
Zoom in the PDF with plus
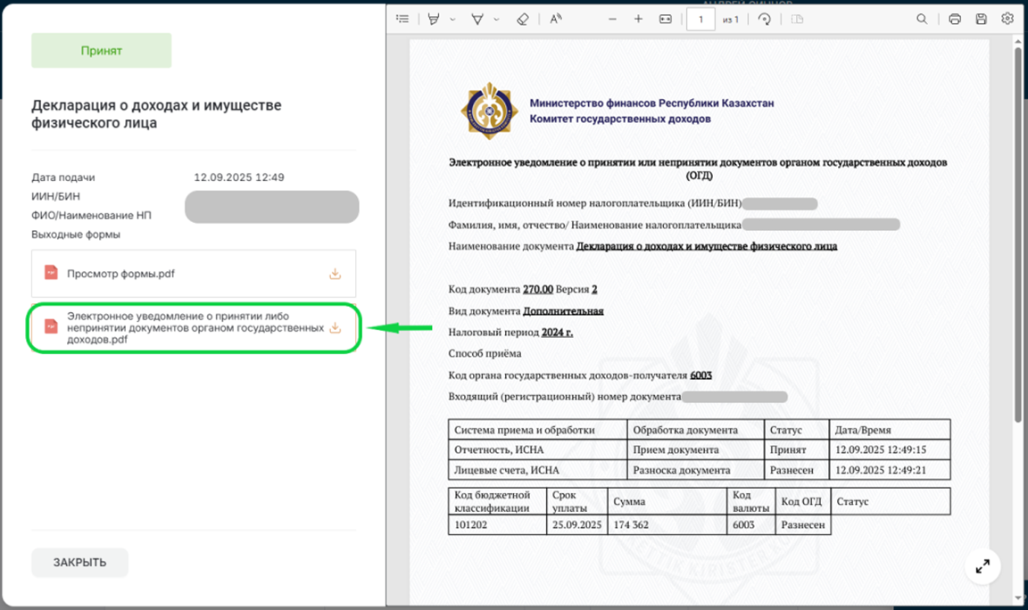pyautogui.click(x=638, y=19)
